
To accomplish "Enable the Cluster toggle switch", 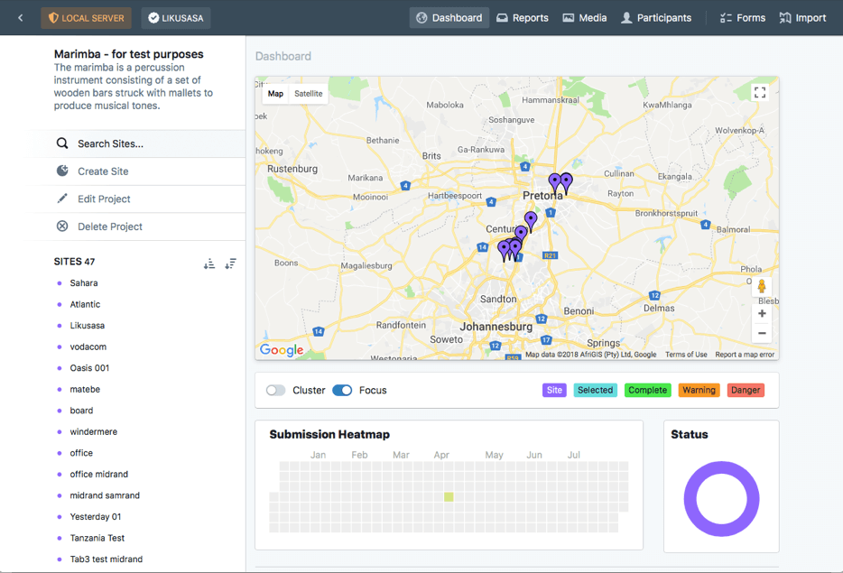I will click(x=276, y=391).
